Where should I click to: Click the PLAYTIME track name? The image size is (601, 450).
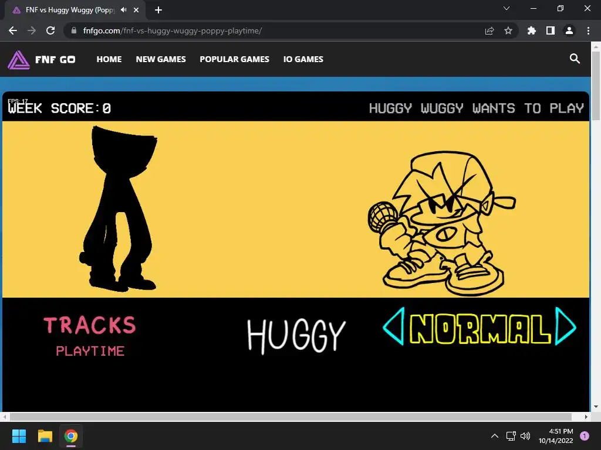[x=90, y=351]
